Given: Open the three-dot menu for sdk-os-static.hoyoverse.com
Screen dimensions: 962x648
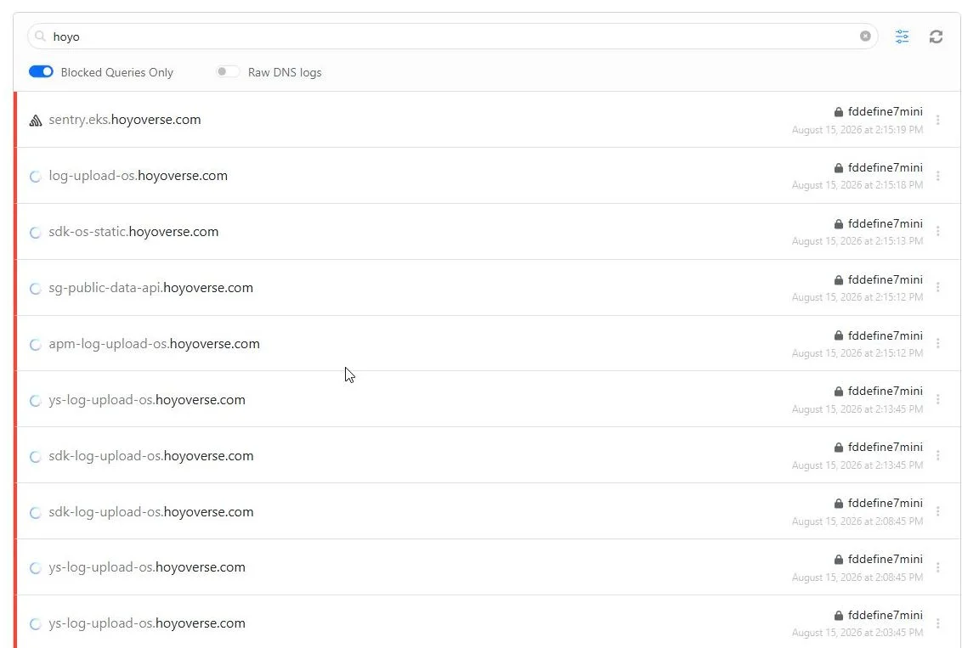Looking at the screenshot, I should [937, 231].
